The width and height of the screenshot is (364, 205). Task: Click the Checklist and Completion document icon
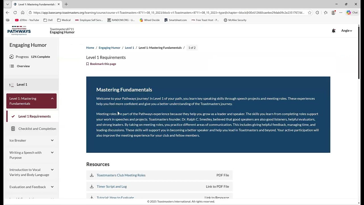[13, 129]
